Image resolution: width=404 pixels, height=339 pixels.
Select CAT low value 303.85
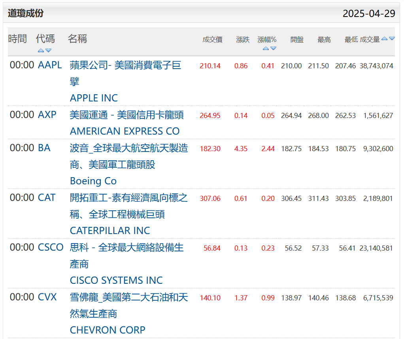[x=345, y=198]
